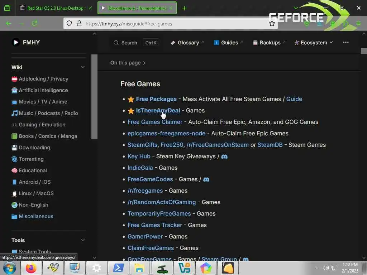This screenshot has width=367, height=275.
Task: Open Firefox from the taskbar
Action: coord(31,268)
